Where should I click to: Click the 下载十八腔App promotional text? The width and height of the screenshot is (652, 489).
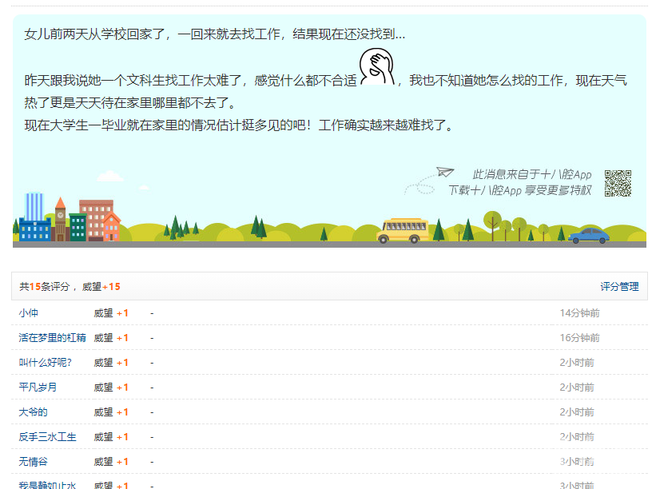click(519, 190)
